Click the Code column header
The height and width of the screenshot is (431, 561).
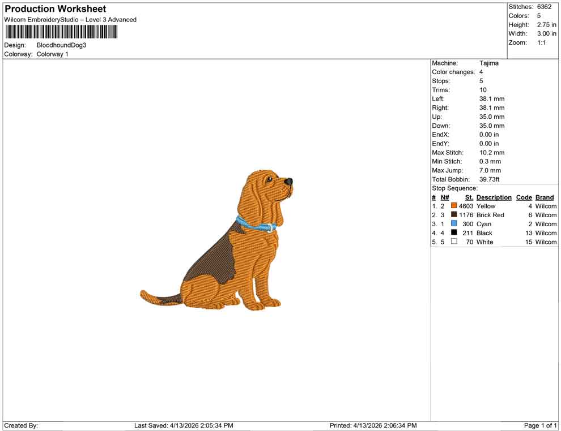coord(524,197)
